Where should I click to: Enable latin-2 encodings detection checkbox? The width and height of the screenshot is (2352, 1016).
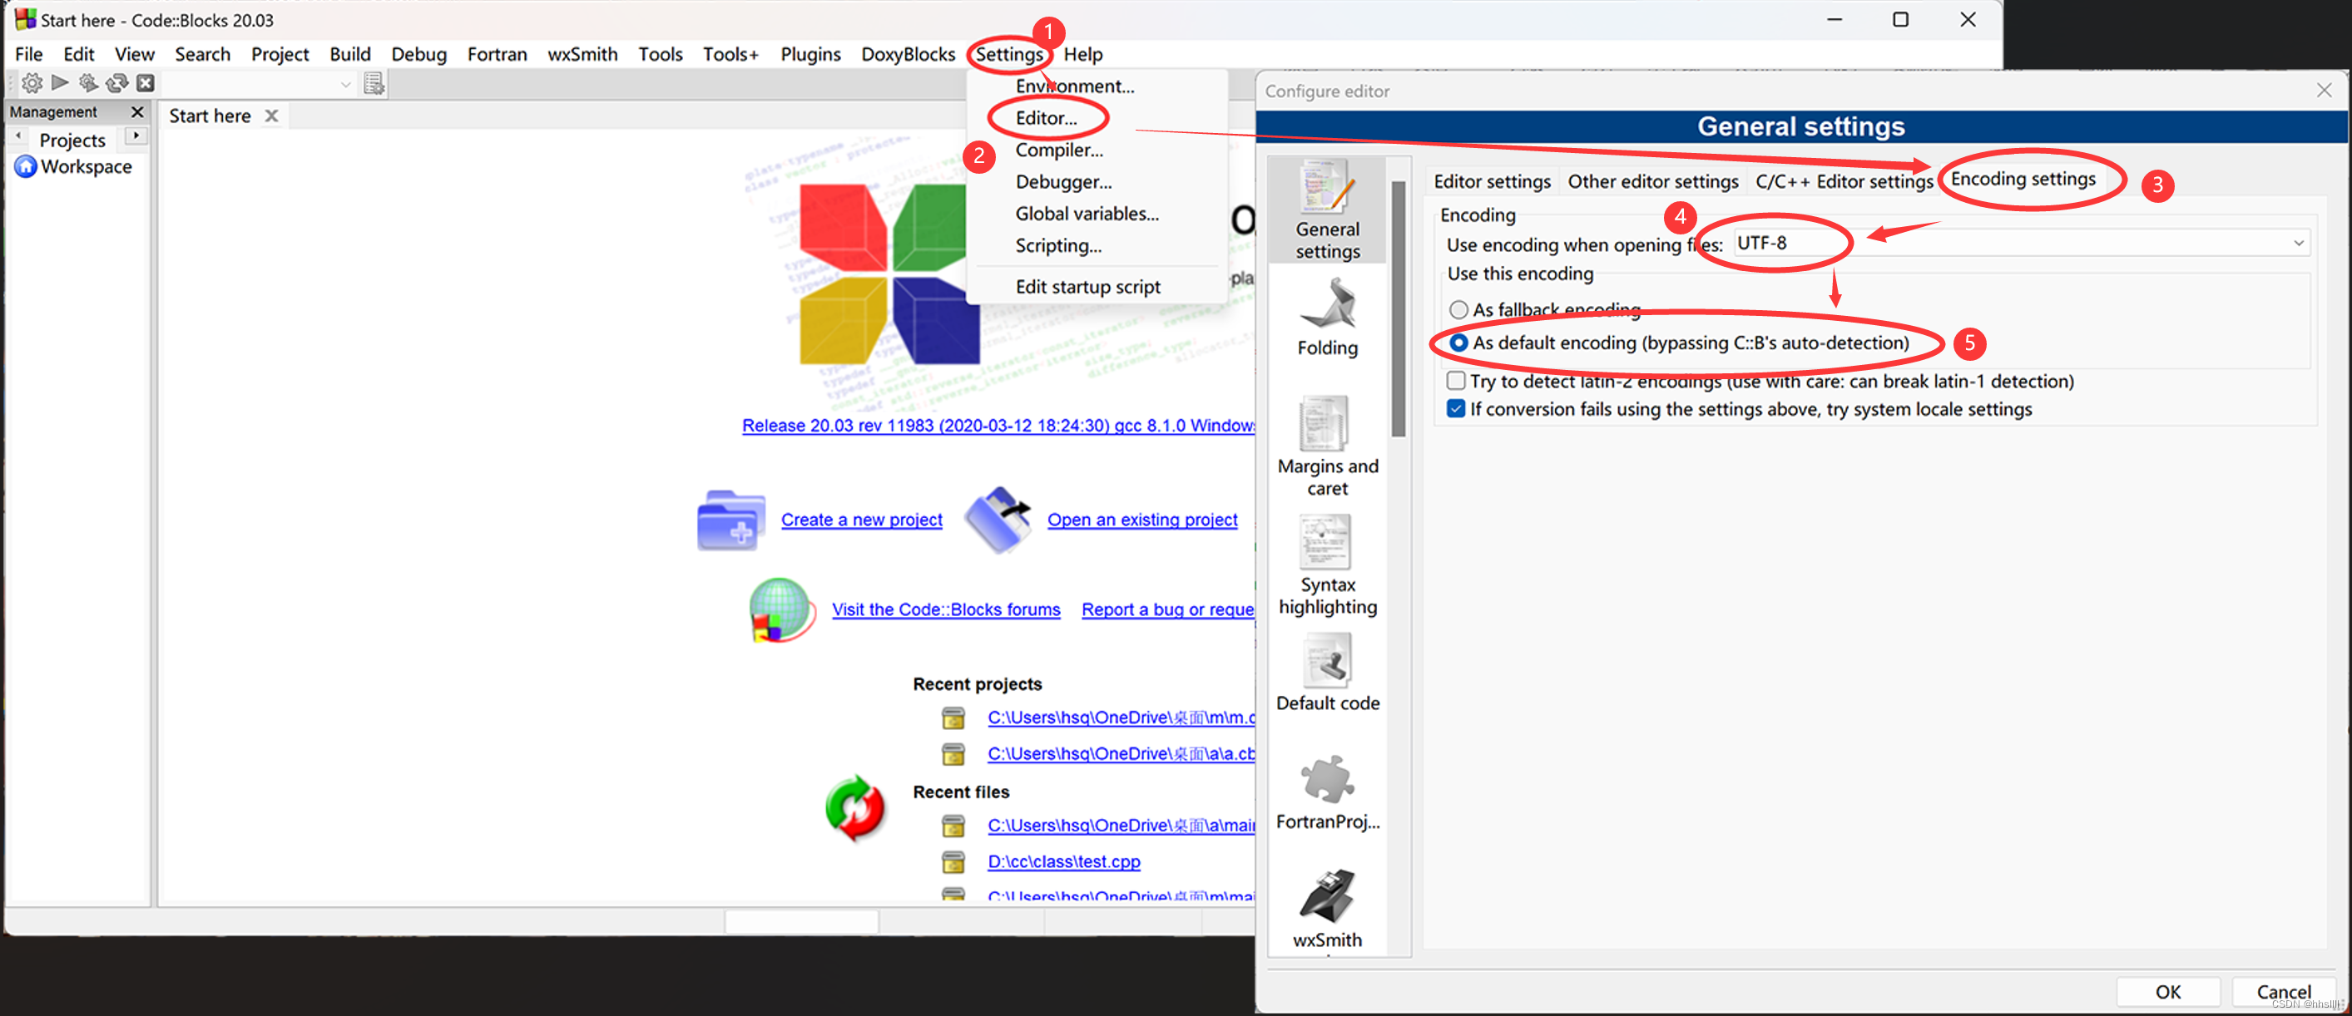(1456, 382)
